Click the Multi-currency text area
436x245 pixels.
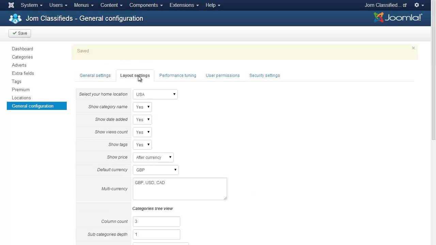pos(180,189)
